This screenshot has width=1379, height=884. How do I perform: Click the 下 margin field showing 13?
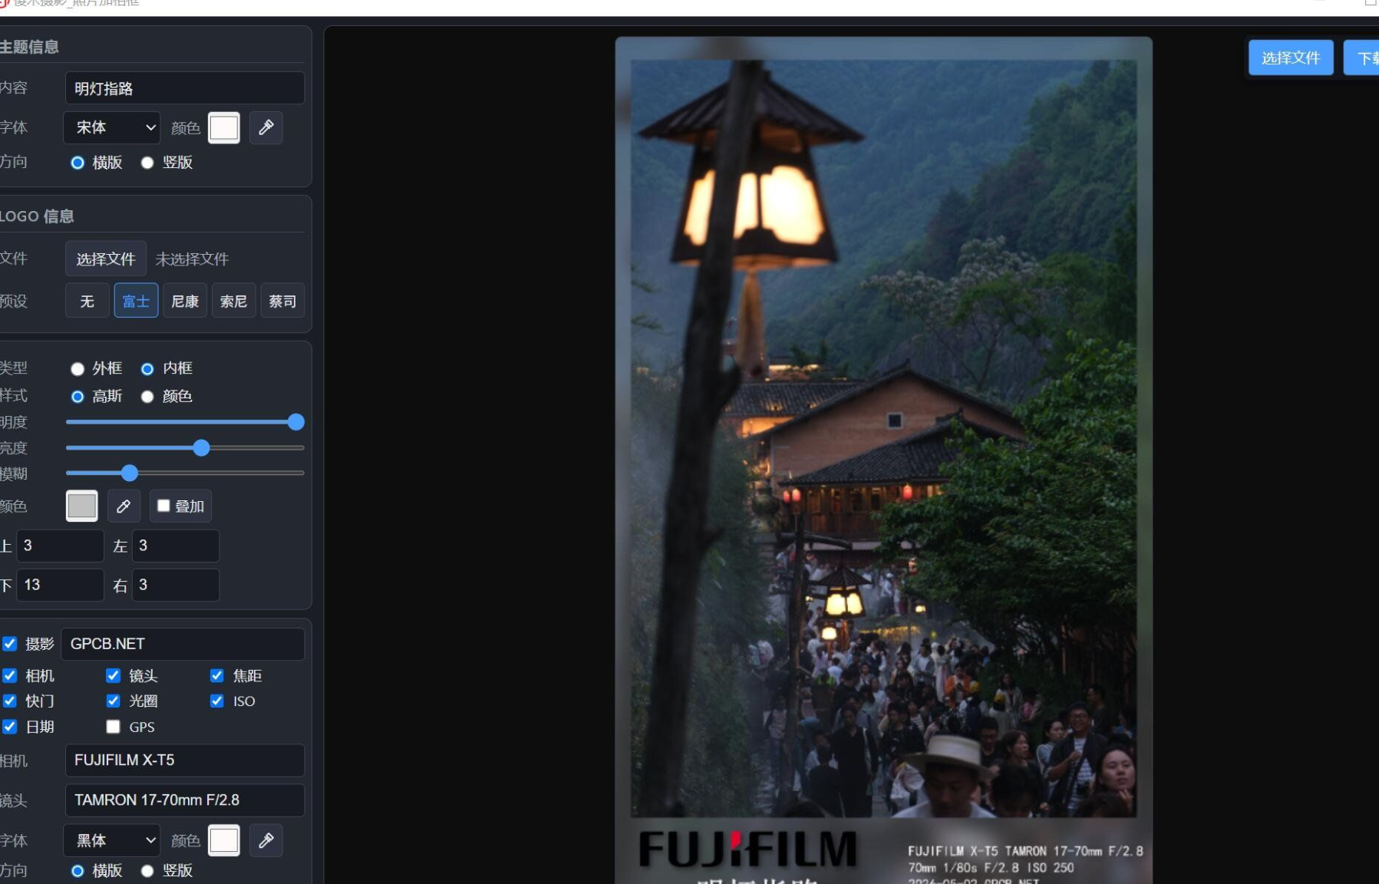point(60,585)
